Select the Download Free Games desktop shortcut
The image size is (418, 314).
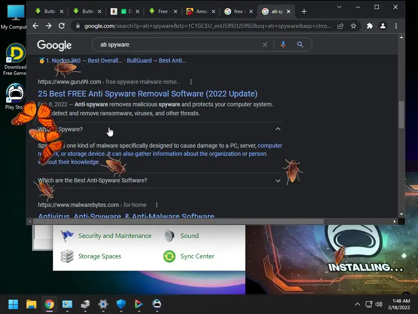[x=15, y=59]
